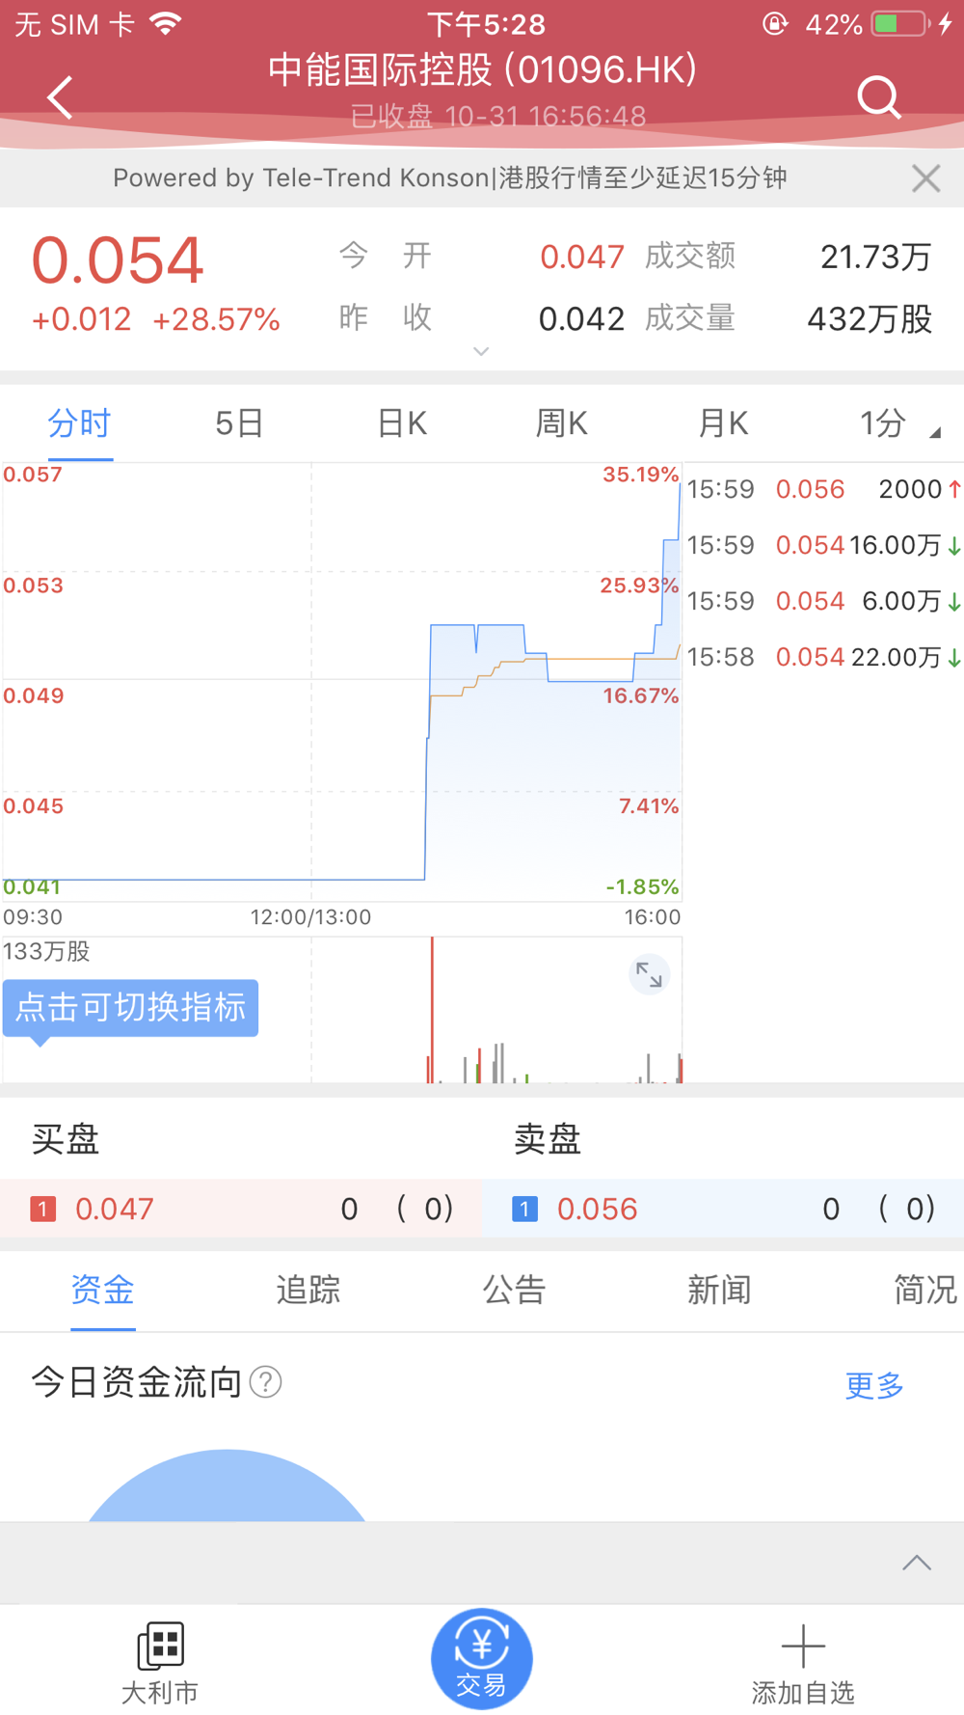Screen dimensions: 964x1715
Task: Switch to 5日 chart tab
Action: (x=239, y=423)
